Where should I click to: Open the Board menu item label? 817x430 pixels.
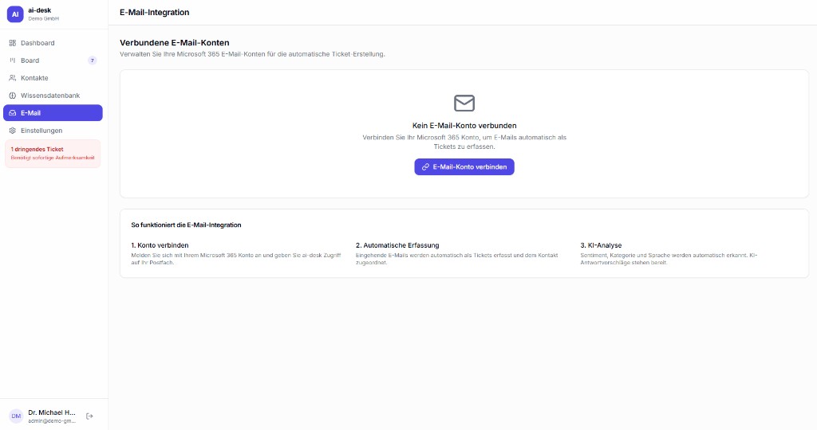30,61
